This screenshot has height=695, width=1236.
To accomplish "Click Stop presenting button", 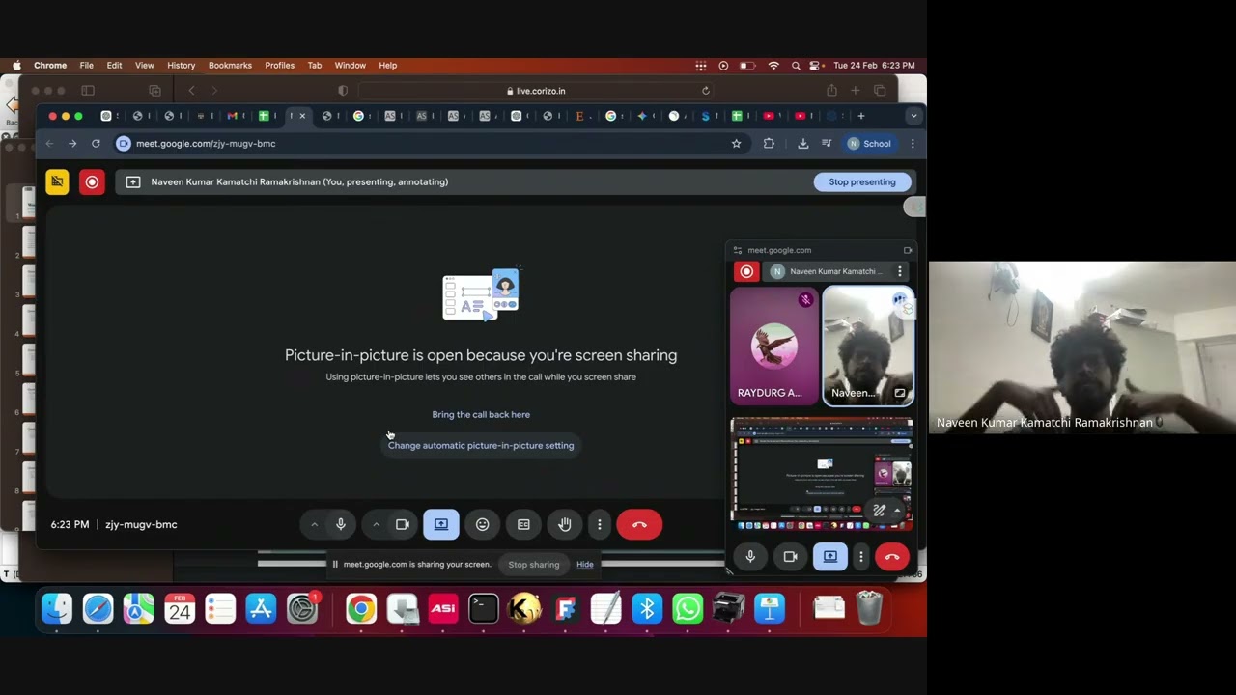I will coord(862,181).
